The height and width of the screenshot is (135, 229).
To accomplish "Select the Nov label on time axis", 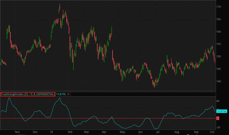I will (x=17, y=132).
